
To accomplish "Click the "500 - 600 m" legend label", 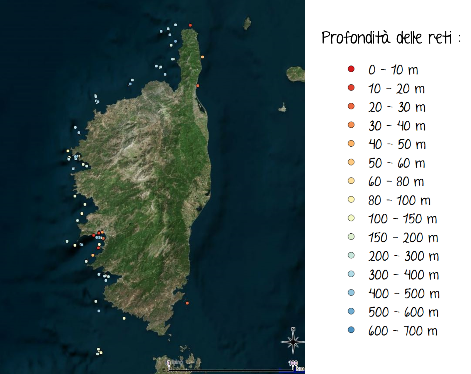I will coord(403,312).
